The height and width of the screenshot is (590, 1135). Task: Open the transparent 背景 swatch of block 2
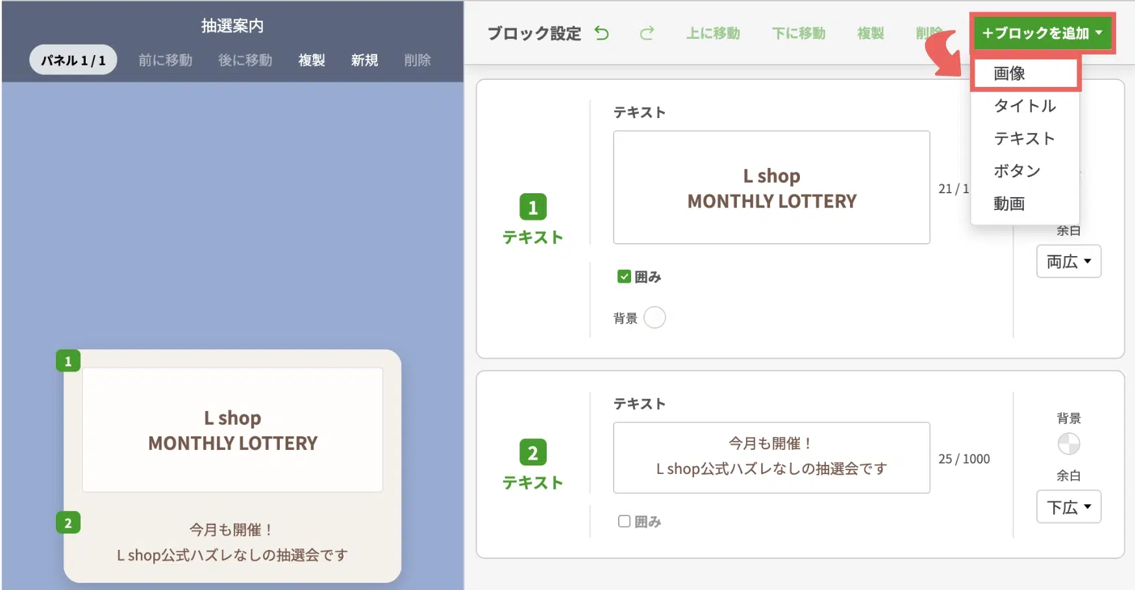click(x=1069, y=444)
